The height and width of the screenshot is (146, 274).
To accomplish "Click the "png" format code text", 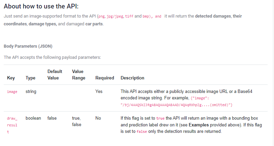I will tap(101, 16).
